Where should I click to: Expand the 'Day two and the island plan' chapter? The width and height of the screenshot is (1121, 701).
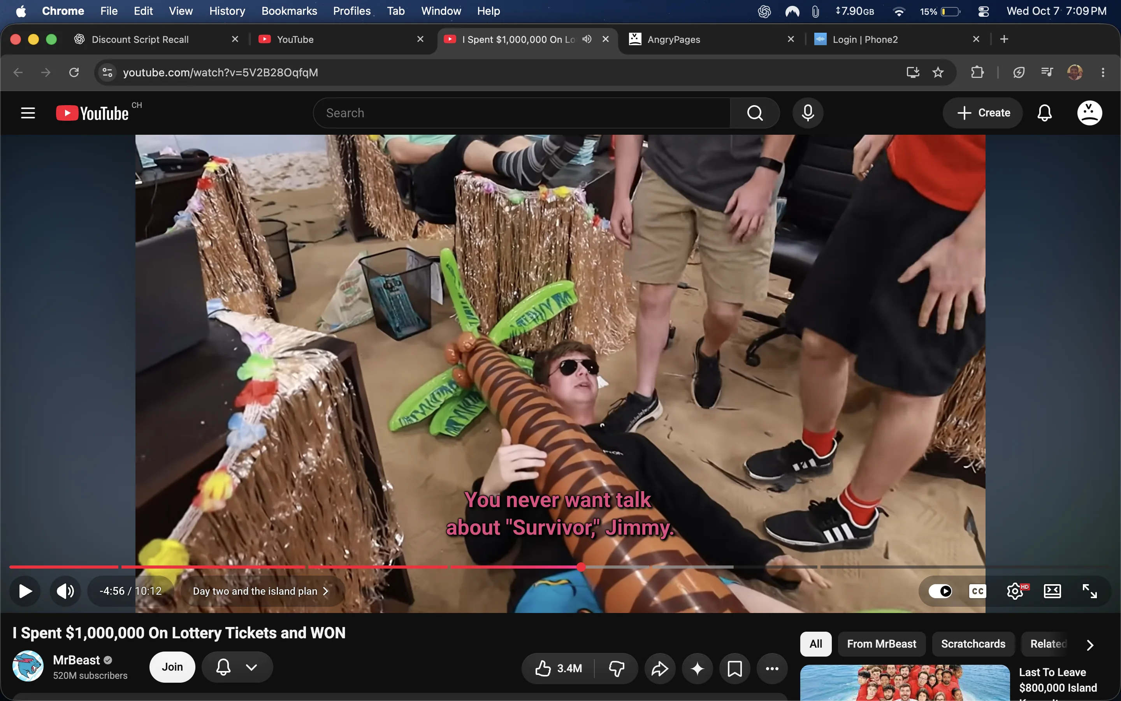[x=261, y=591]
